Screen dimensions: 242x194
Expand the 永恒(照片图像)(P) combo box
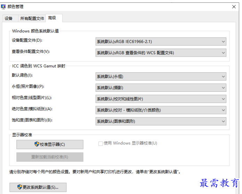[161, 88]
